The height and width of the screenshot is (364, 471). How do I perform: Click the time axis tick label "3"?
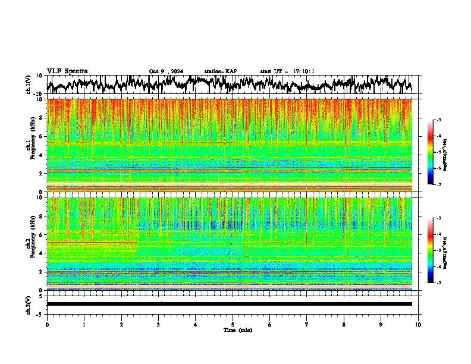158,325
